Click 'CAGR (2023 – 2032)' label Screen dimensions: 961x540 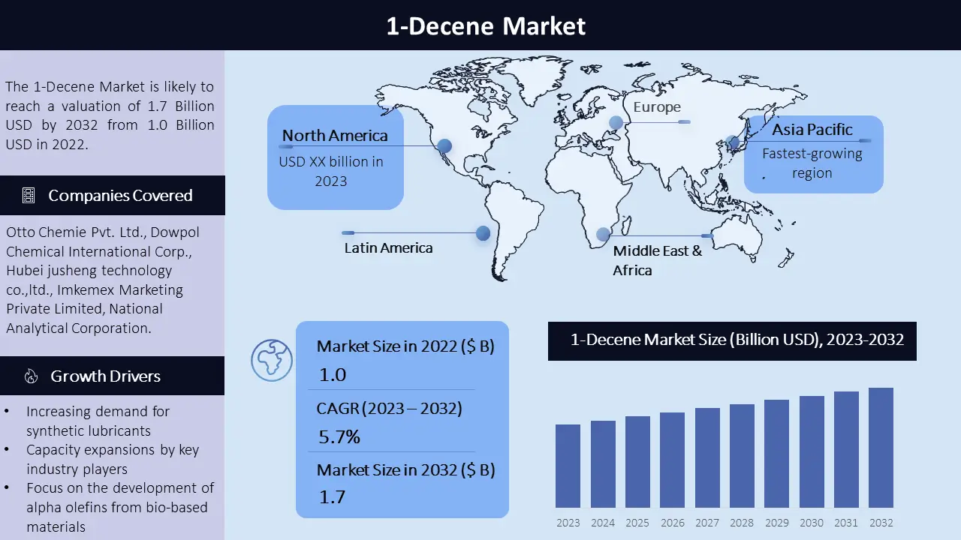point(389,409)
